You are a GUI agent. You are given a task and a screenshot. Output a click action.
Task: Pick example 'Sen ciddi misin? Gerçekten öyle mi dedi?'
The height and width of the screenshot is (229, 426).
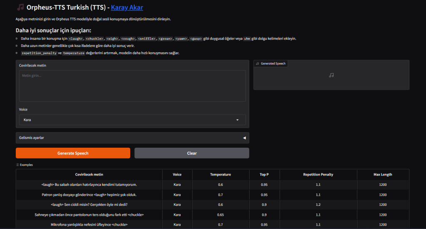pos(89,205)
